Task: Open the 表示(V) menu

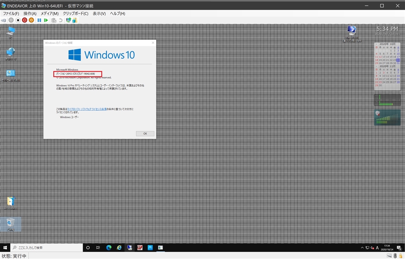Action: click(x=99, y=13)
